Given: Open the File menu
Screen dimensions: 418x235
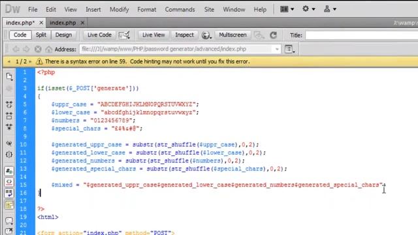Looking at the screenshot, I should pyautogui.click(x=33, y=10).
